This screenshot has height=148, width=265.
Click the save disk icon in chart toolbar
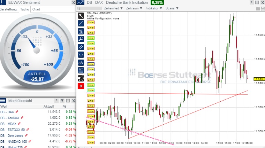click(x=263, y=8)
